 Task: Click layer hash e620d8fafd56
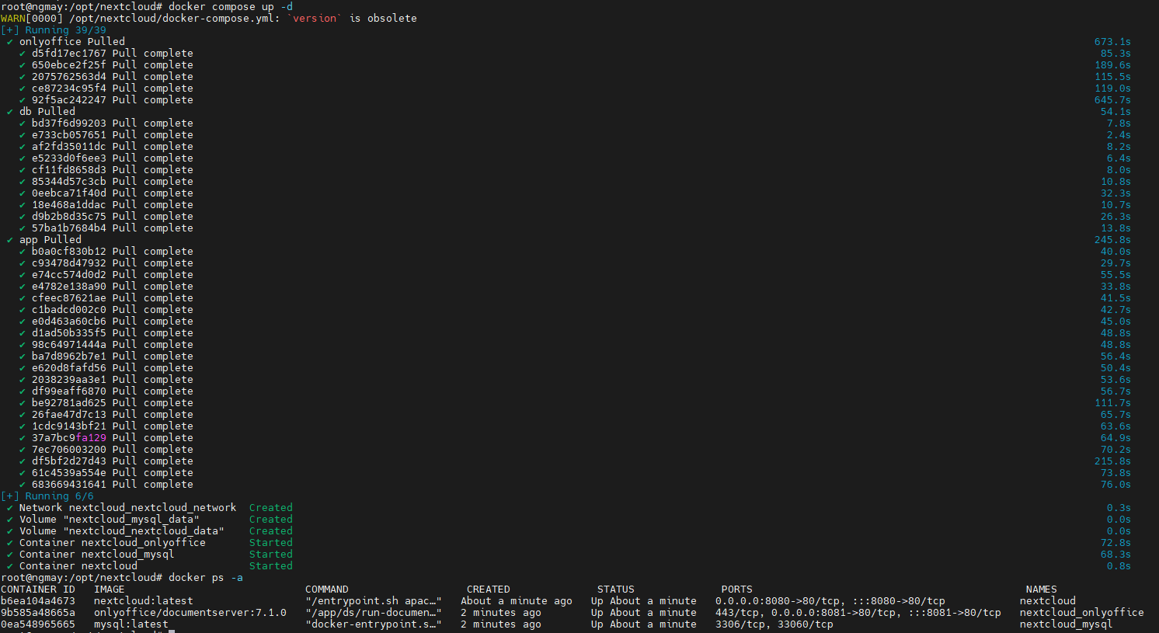(x=69, y=367)
